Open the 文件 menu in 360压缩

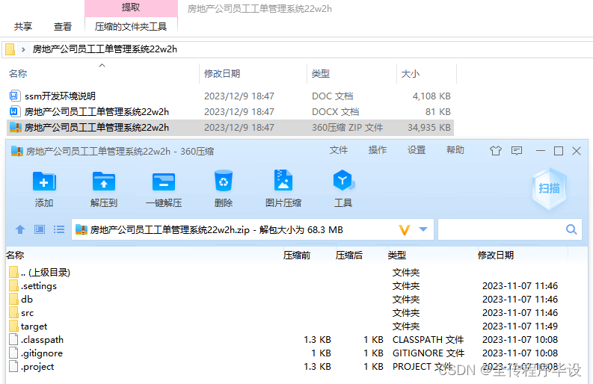339,150
